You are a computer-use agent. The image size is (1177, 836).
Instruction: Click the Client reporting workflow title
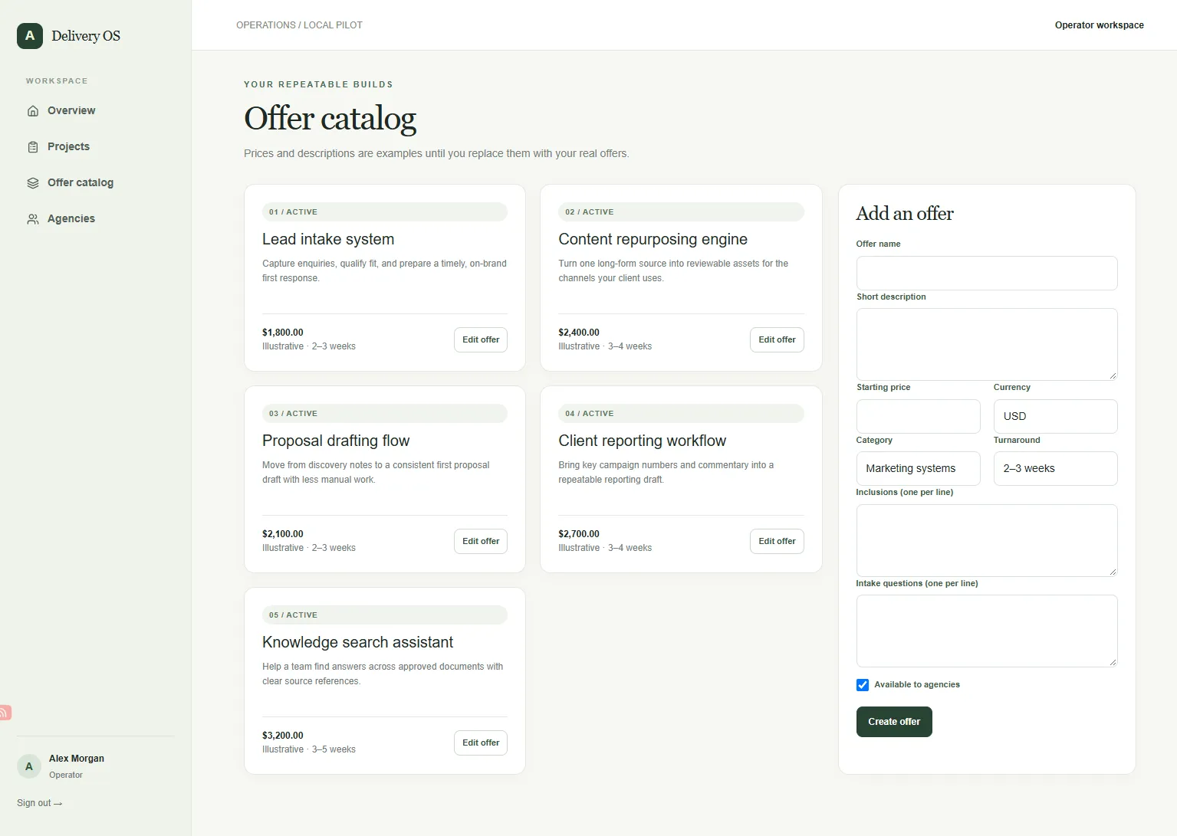pyautogui.click(x=642, y=441)
